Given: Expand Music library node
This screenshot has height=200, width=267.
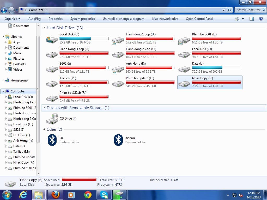Looking at the screenshot, I should point(6,53).
